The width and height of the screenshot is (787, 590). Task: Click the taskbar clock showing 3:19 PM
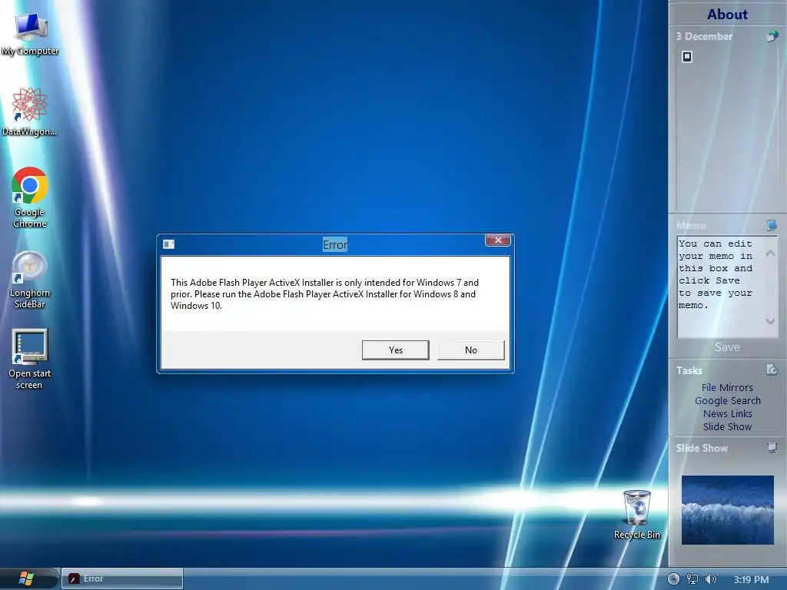click(752, 579)
